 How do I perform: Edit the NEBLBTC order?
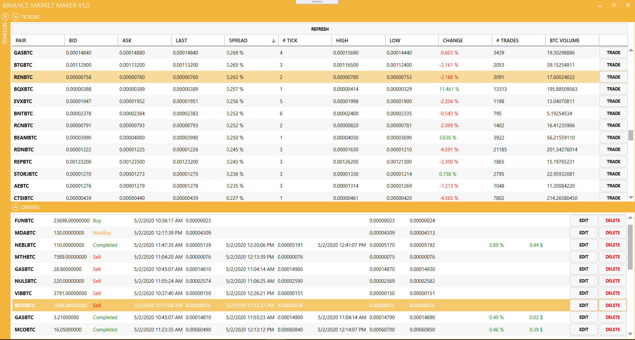[584, 245]
